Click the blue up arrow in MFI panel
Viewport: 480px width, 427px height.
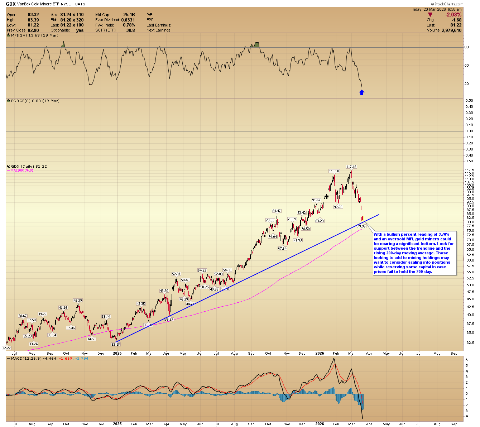[x=362, y=92]
